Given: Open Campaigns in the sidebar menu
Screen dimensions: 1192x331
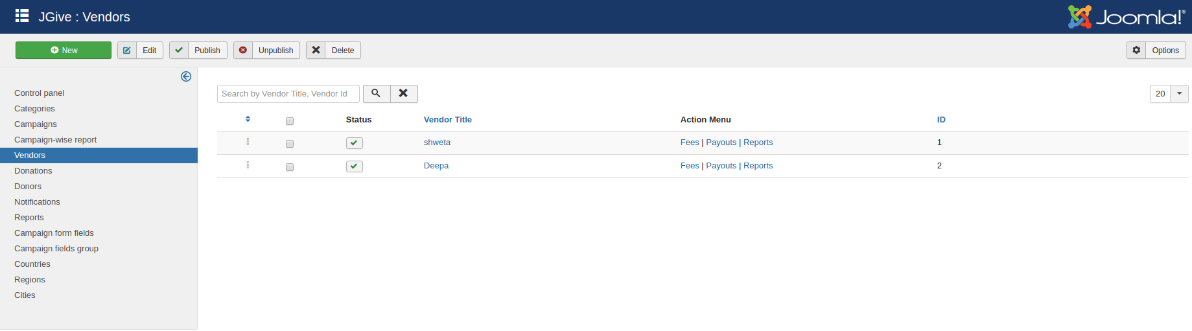Looking at the screenshot, I should click(36, 124).
